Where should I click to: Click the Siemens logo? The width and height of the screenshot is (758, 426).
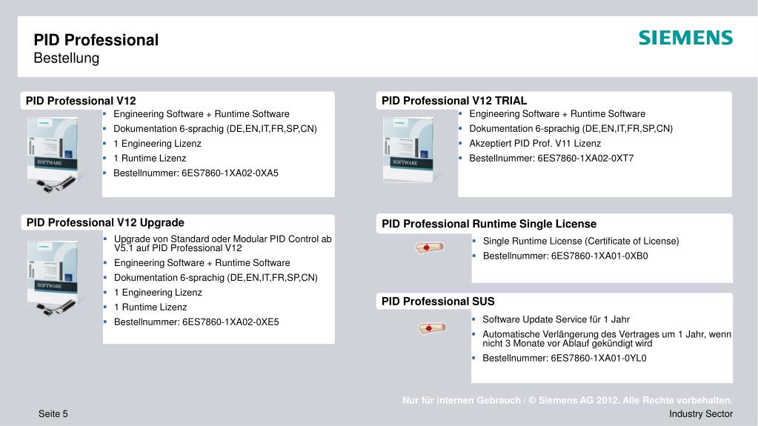tap(685, 38)
